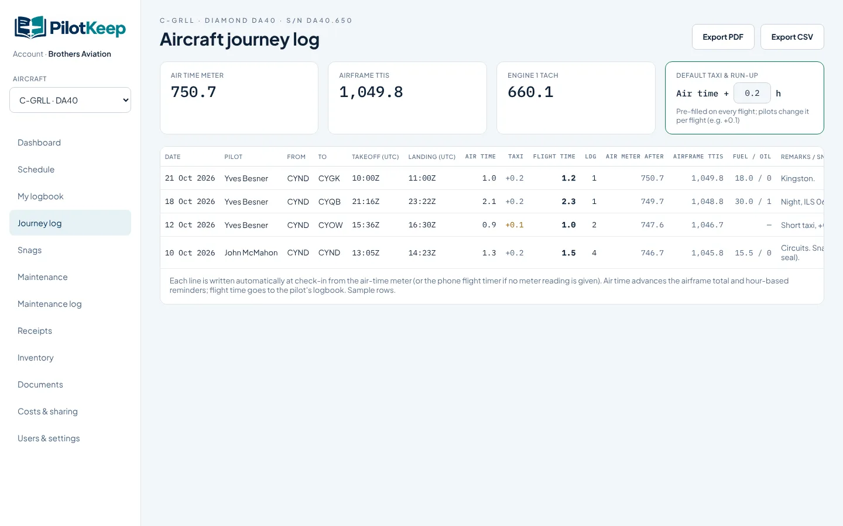Viewport: 843px width, 526px height.
Task: Click flight time value 2.3
Action: [x=568, y=202]
